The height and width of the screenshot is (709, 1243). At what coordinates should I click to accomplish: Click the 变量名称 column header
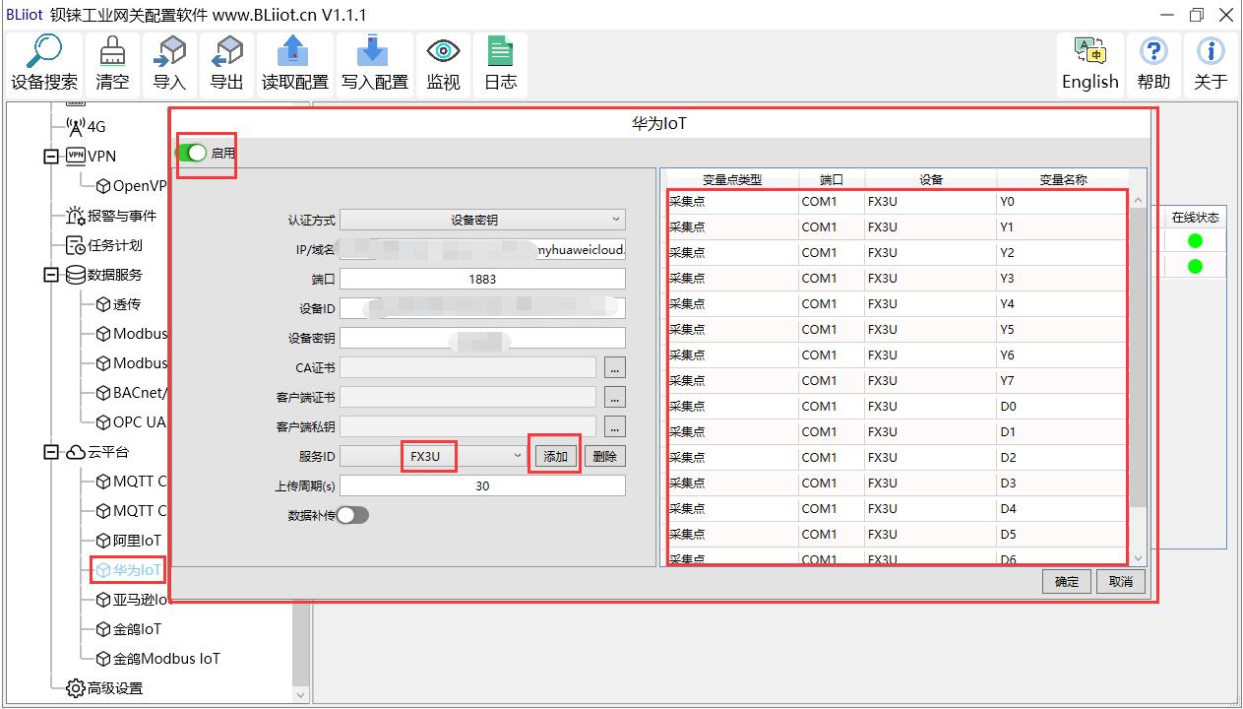(1063, 179)
